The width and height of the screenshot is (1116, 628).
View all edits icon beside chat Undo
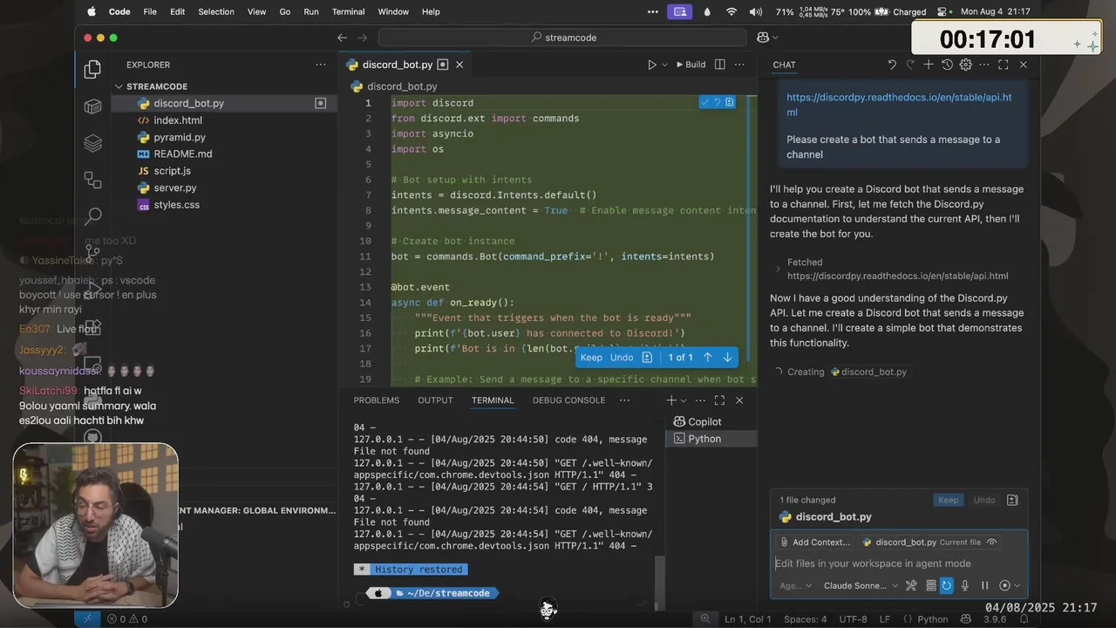1012,500
